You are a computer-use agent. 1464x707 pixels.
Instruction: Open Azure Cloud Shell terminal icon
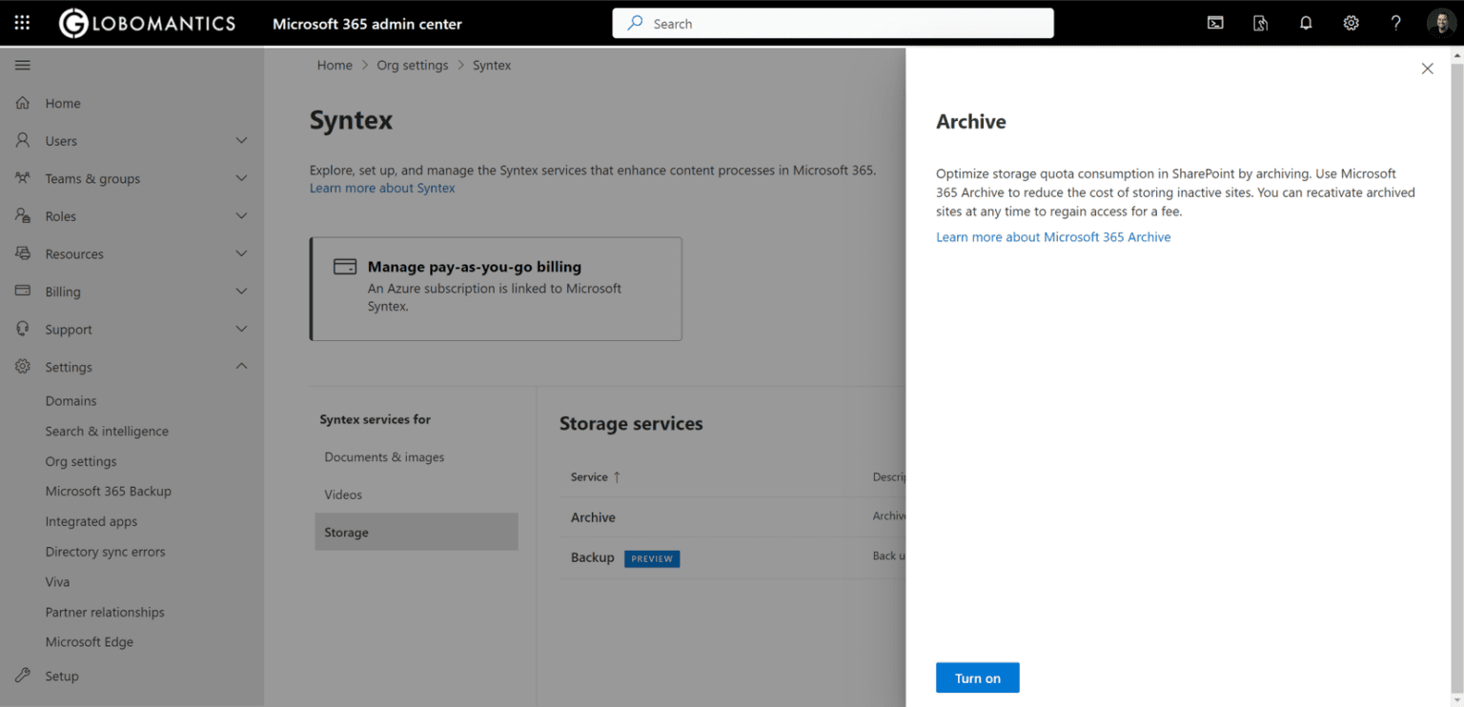[1214, 22]
